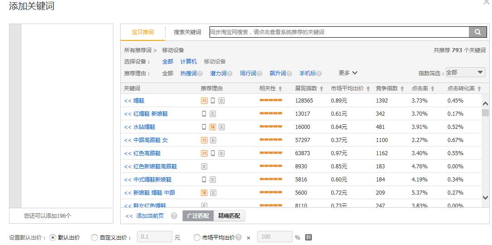Click the custom bid 0.1 input

(x=155, y=237)
